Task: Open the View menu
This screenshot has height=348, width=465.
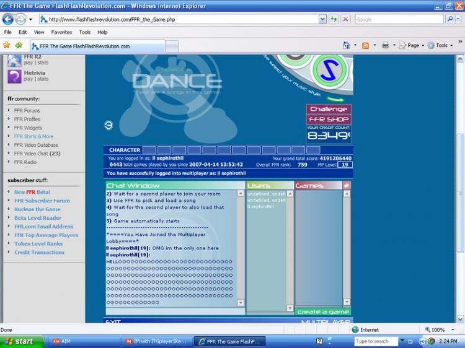Action: pos(39,32)
